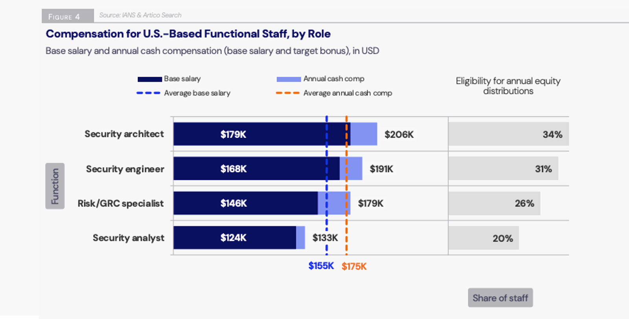
Task: Click the Average base salary dashed legend
Action: coord(148,93)
